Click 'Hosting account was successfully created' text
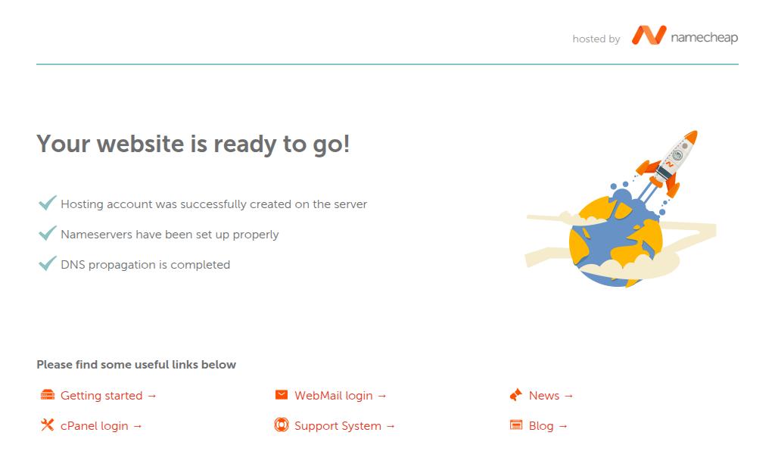The image size is (775, 476). click(213, 204)
